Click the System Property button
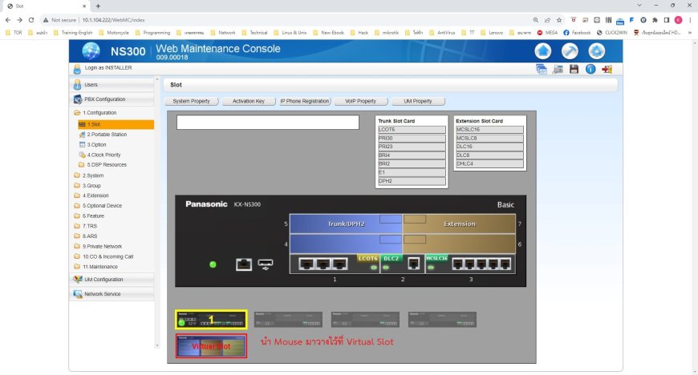 192,102
